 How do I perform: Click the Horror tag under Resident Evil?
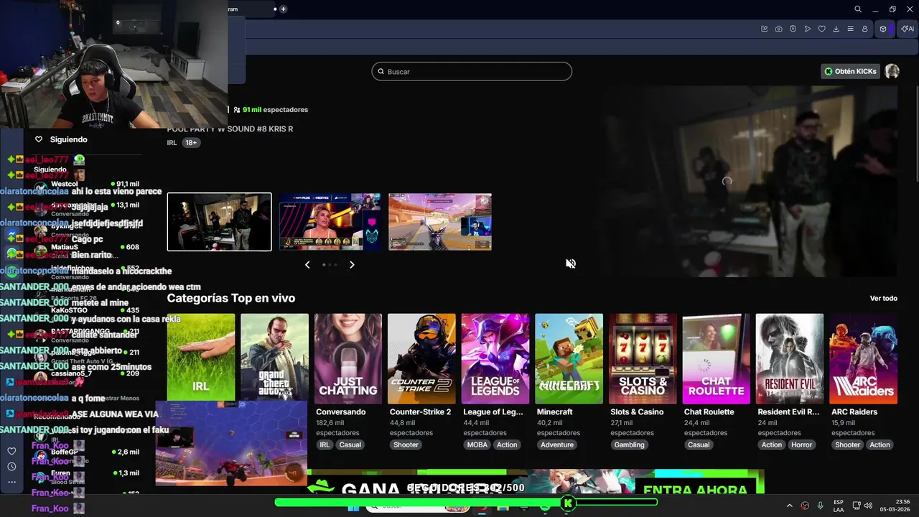(x=801, y=444)
